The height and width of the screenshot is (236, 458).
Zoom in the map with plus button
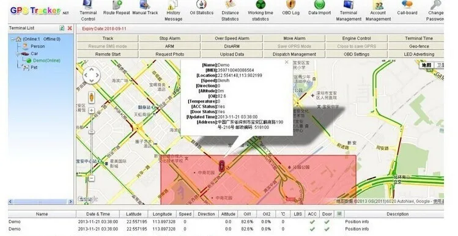click(92, 111)
